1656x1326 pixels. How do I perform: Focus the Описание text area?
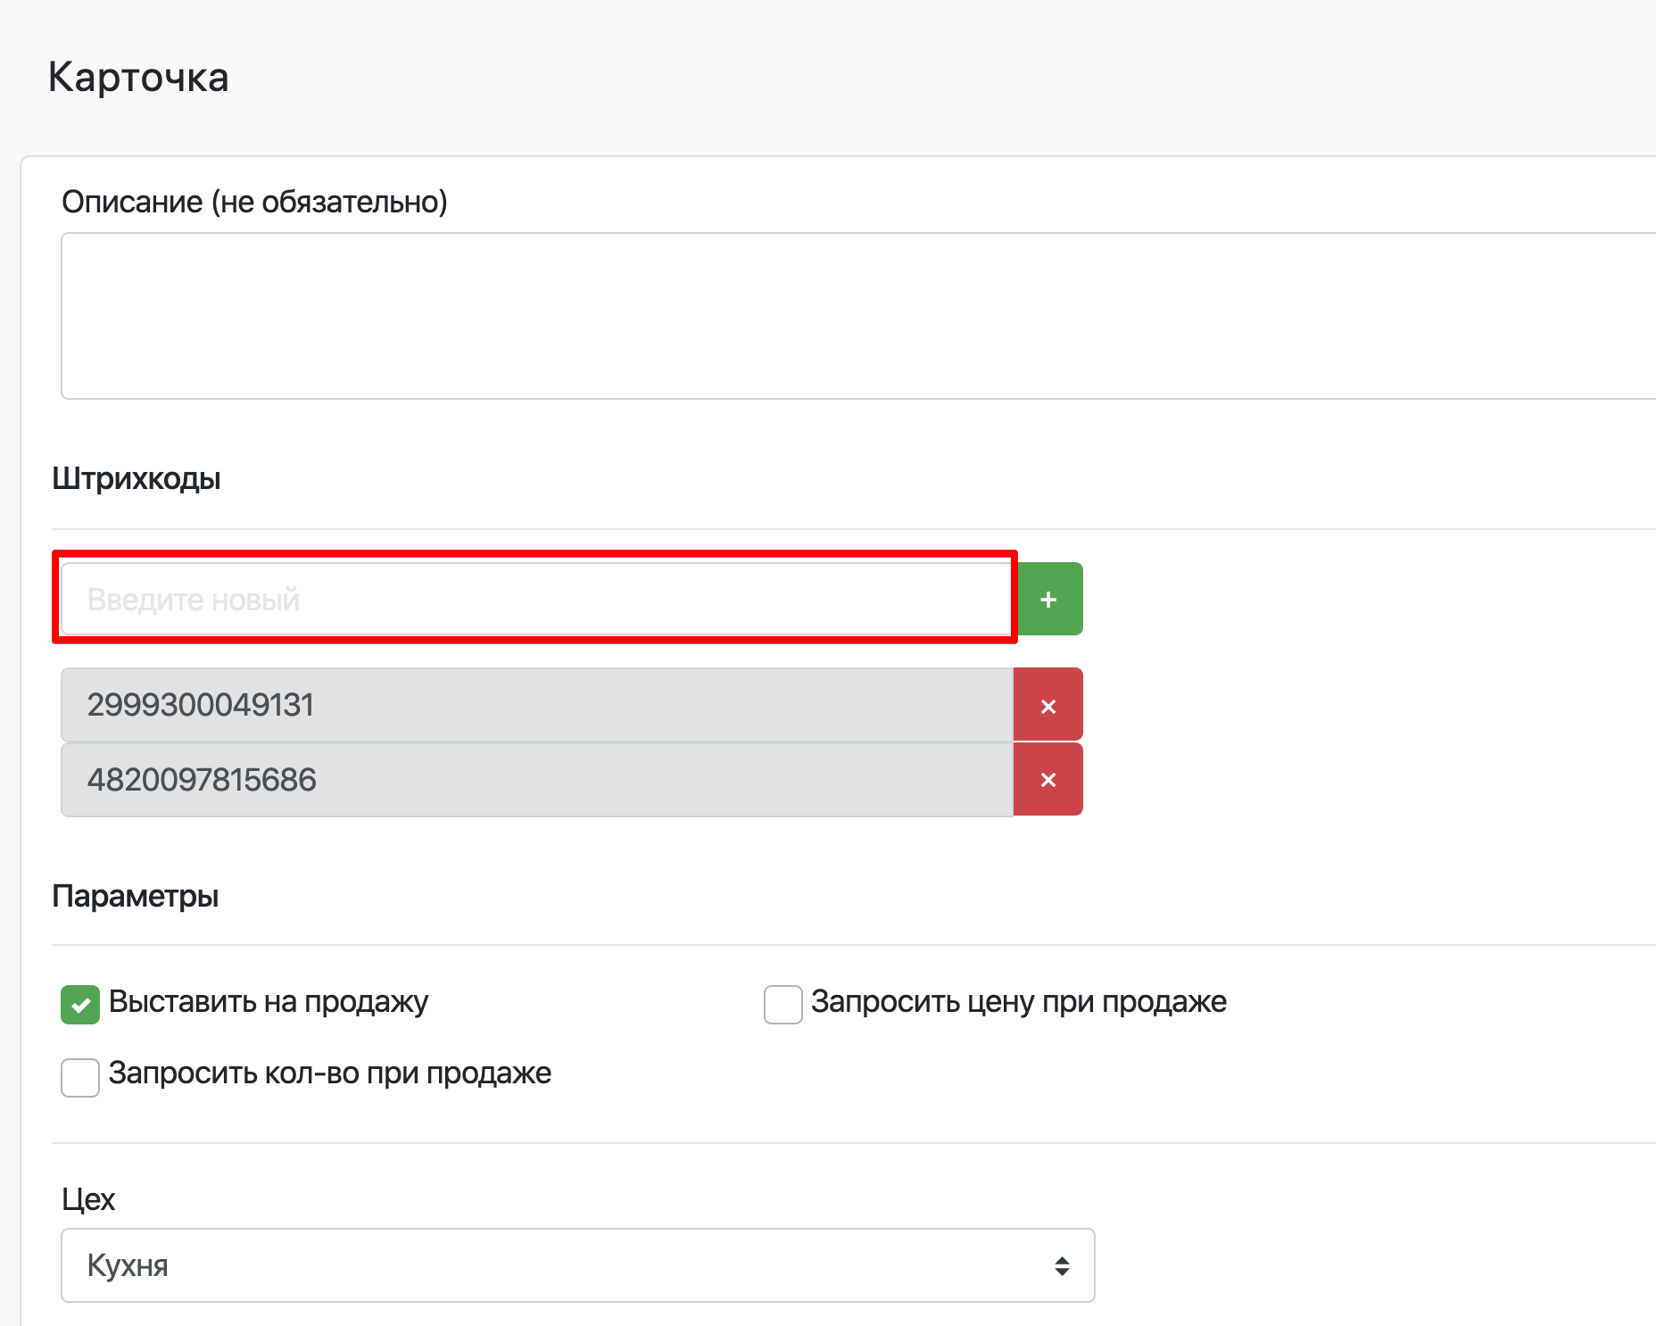click(x=857, y=316)
